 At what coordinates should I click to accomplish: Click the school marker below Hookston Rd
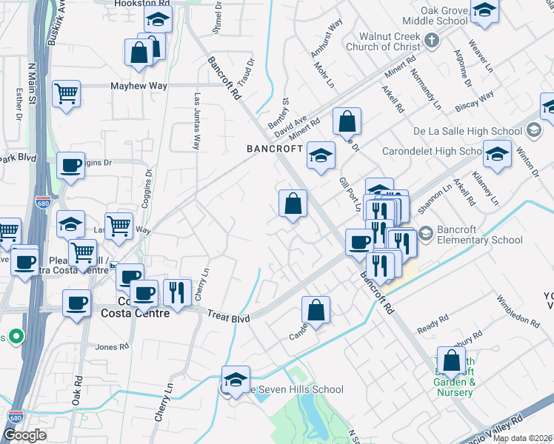(158, 20)
